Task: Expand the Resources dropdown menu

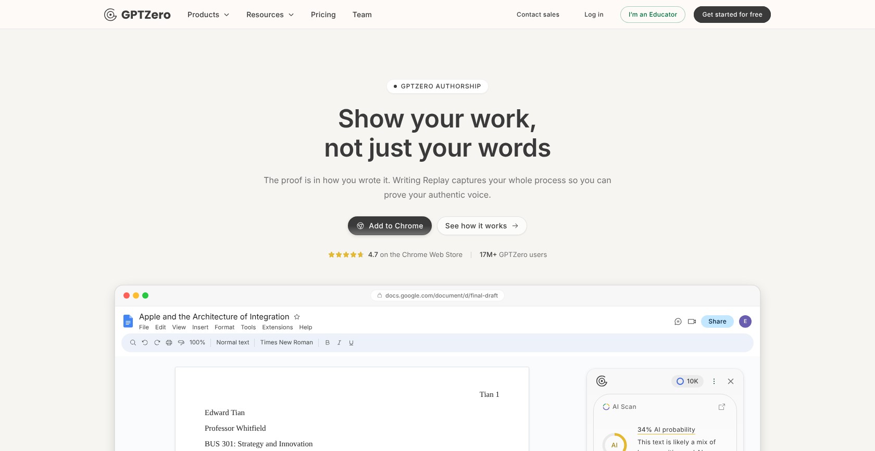Action: [270, 15]
